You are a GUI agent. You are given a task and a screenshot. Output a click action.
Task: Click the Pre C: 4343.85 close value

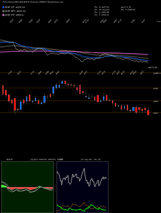102,15
